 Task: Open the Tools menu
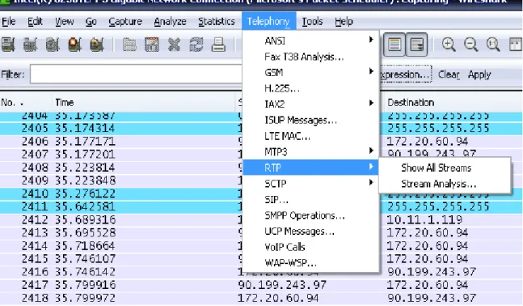312,22
